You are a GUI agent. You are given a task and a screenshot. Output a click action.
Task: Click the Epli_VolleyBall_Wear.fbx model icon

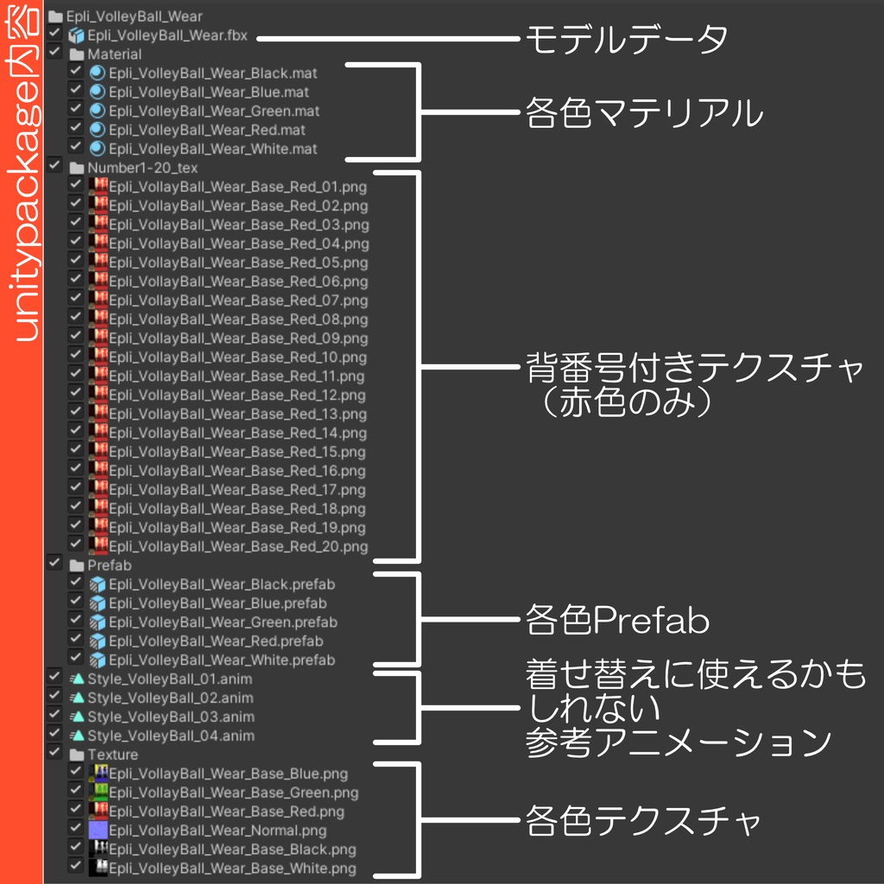click(75, 35)
